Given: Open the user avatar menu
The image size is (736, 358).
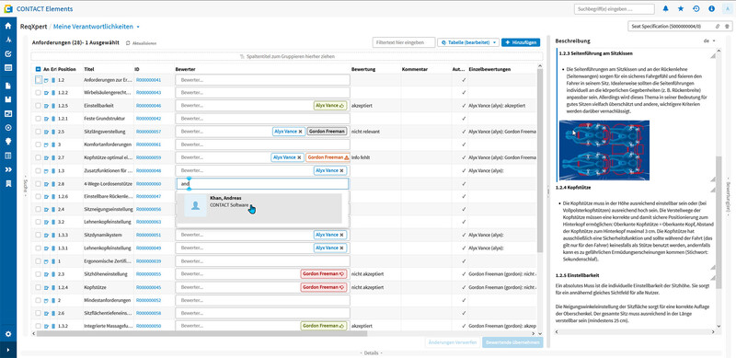Looking at the screenshot, I should 727,8.
